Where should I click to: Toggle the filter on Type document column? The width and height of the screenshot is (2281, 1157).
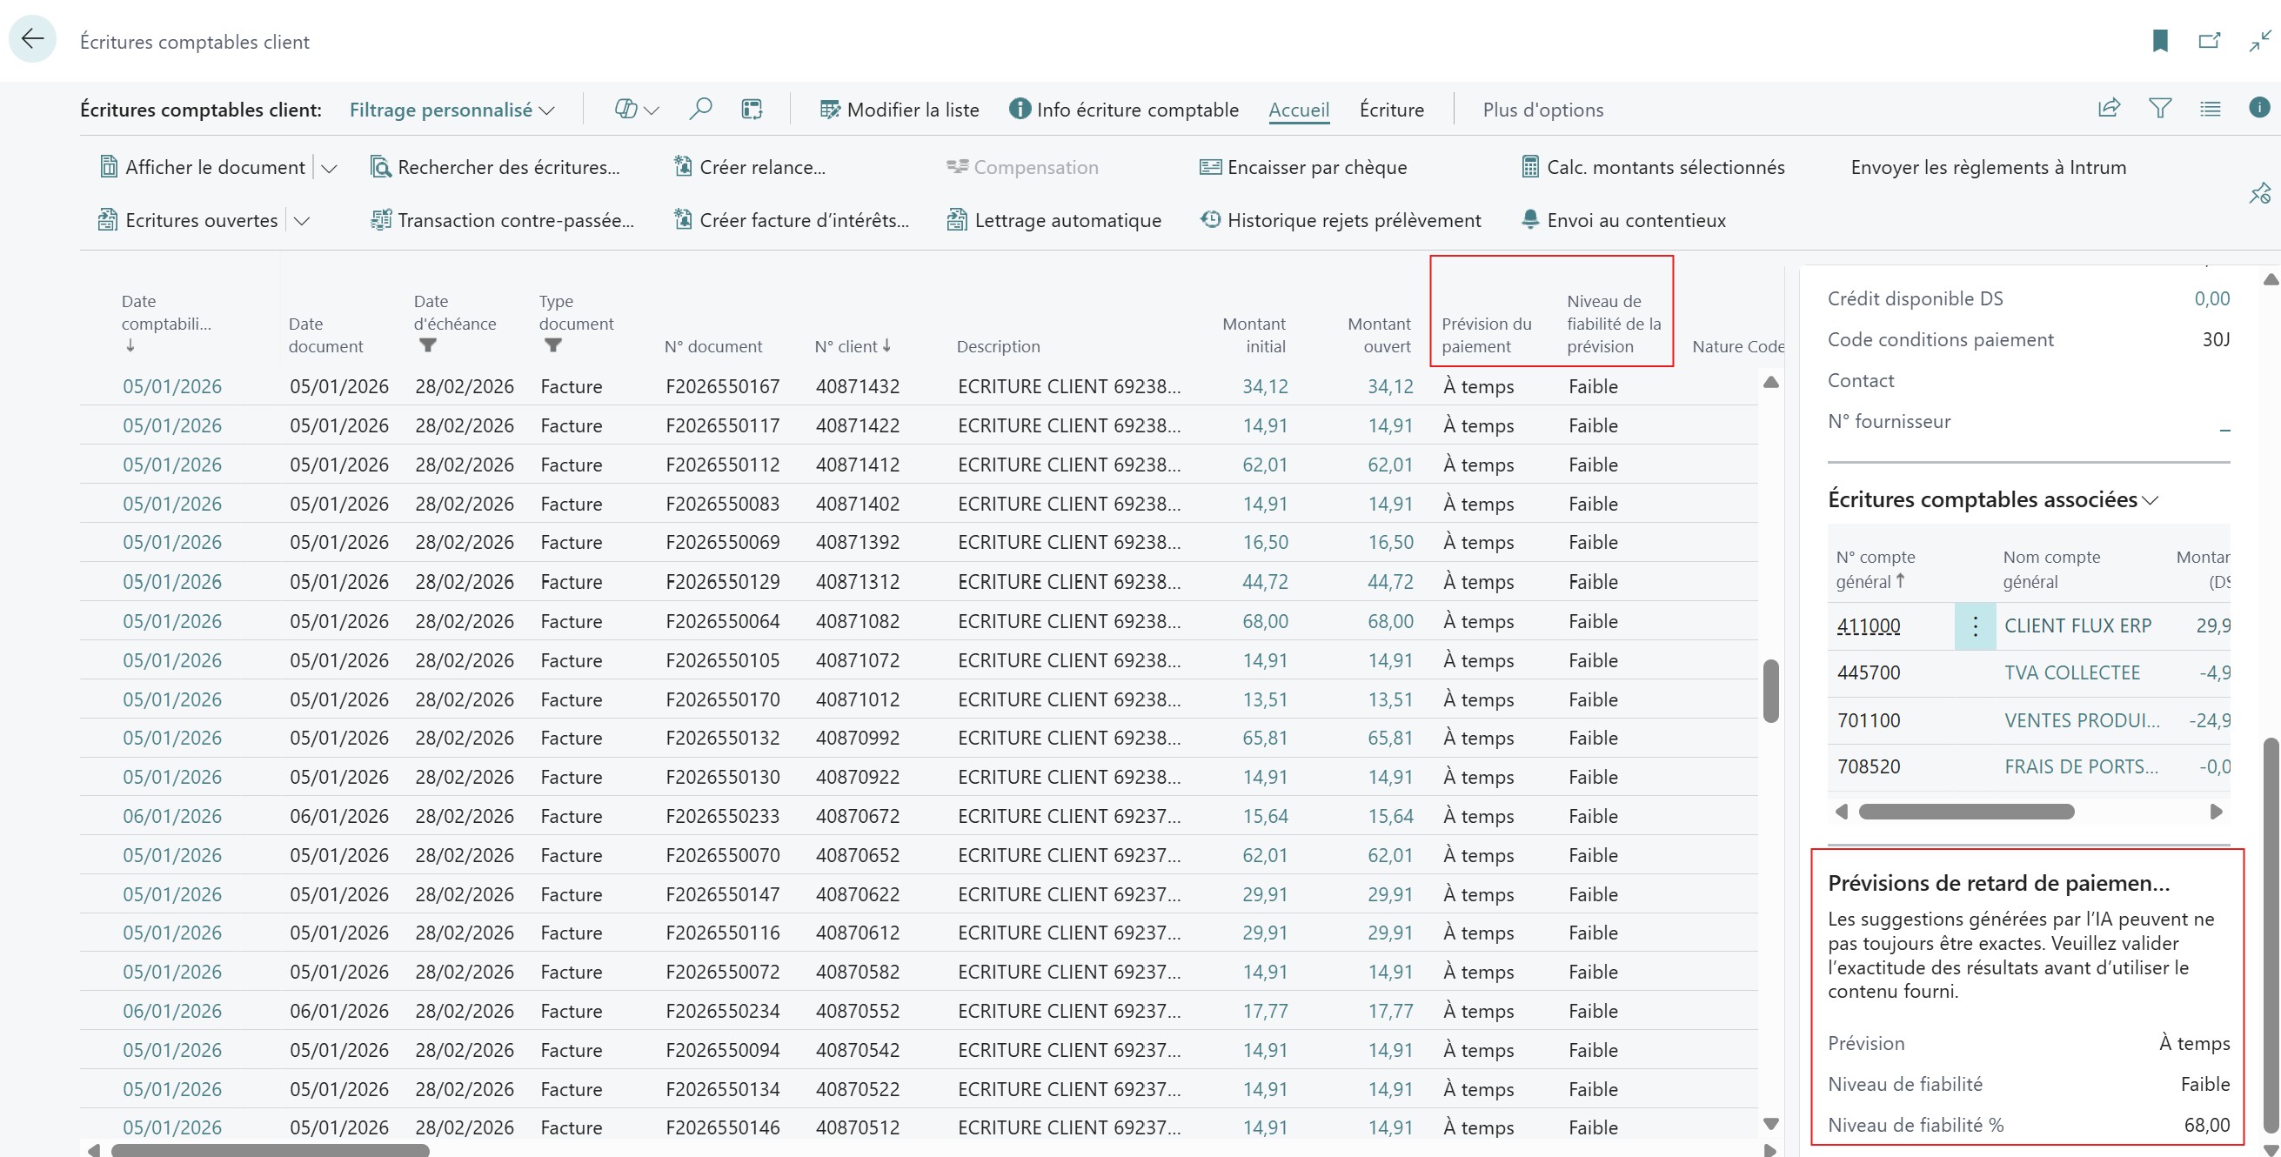point(553,346)
